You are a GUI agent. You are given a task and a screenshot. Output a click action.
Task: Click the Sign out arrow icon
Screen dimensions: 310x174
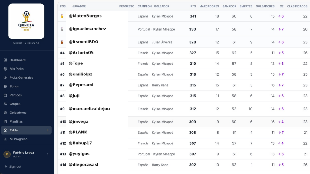click(6, 166)
